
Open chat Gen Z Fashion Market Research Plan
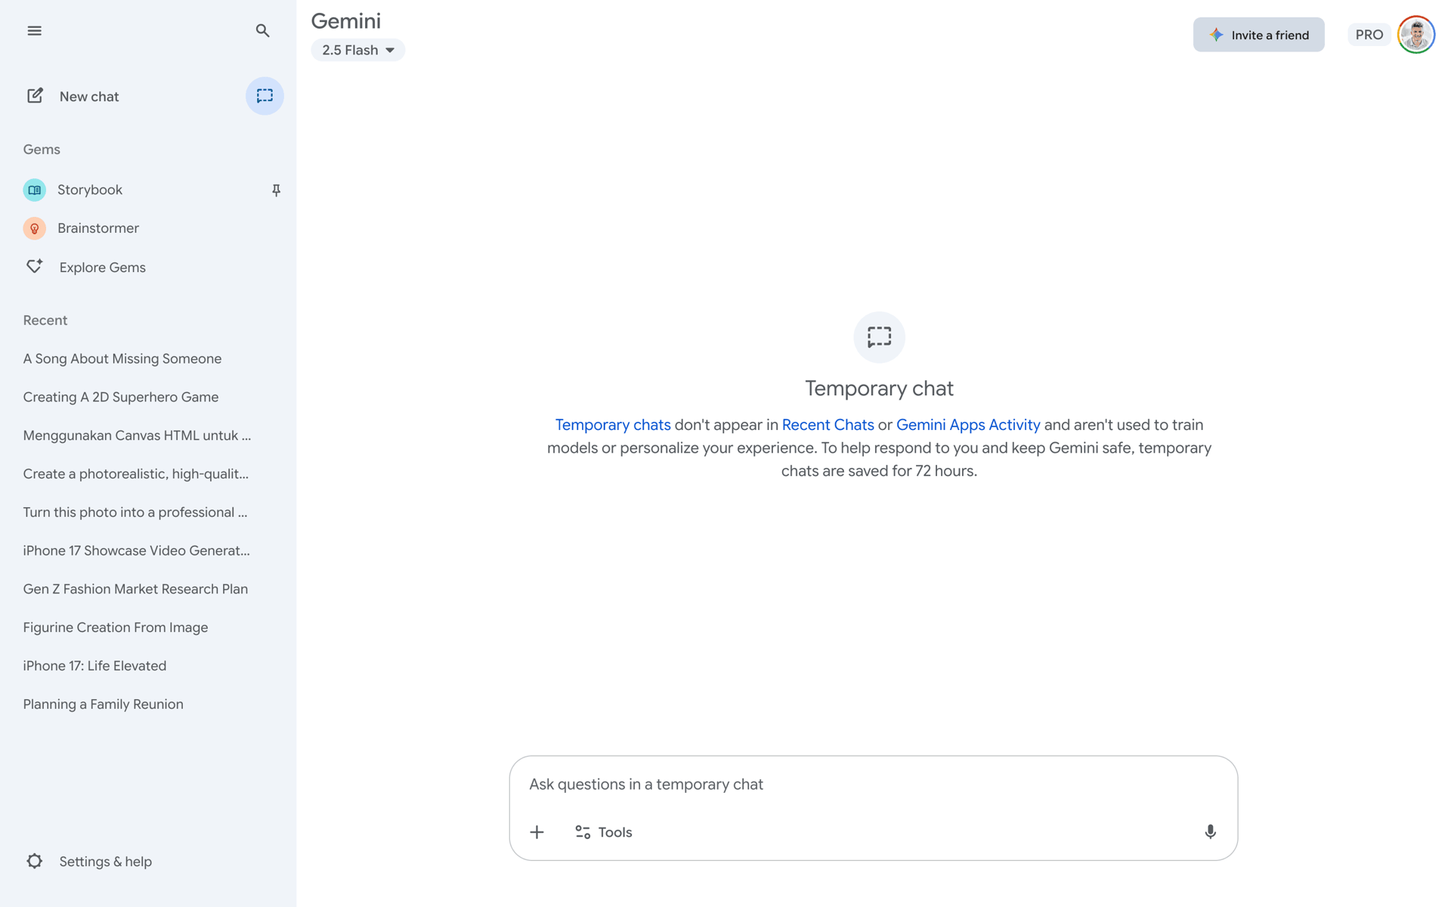pyautogui.click(x=135, y=590)
